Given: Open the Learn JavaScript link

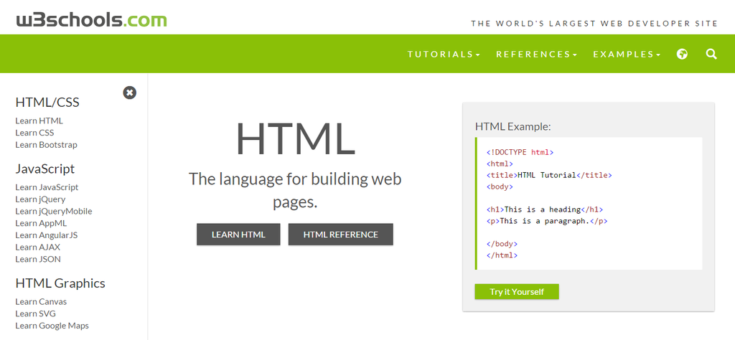Looking at the screenshot, I should pos(47,187).
